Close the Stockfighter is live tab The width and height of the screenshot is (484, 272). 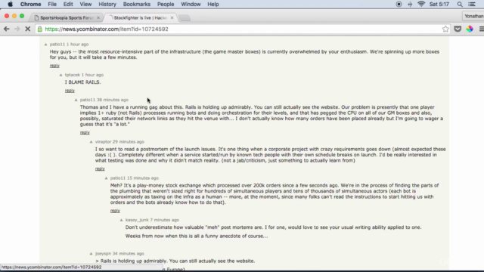(x=172, y=18)
